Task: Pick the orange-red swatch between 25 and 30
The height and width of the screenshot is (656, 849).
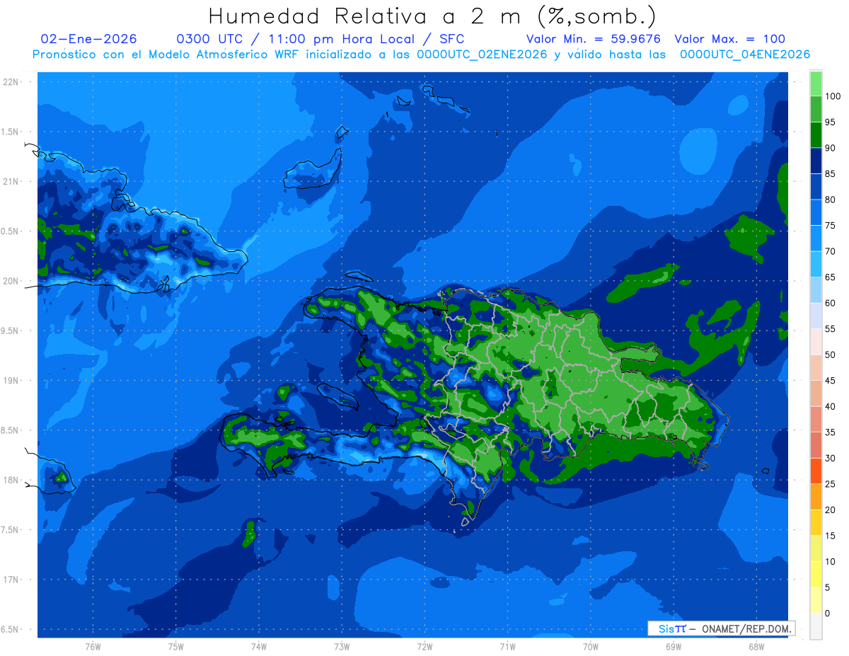Action: [x=816, y=471]
